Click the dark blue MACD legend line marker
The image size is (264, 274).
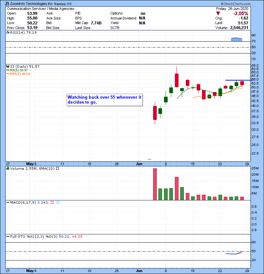(8, 202)
